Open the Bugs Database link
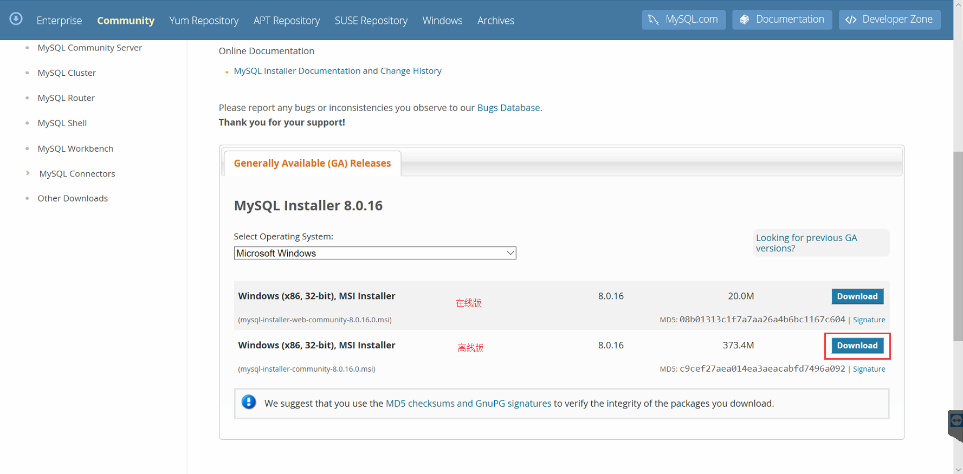The image size is (963, 474). (508, 108)
